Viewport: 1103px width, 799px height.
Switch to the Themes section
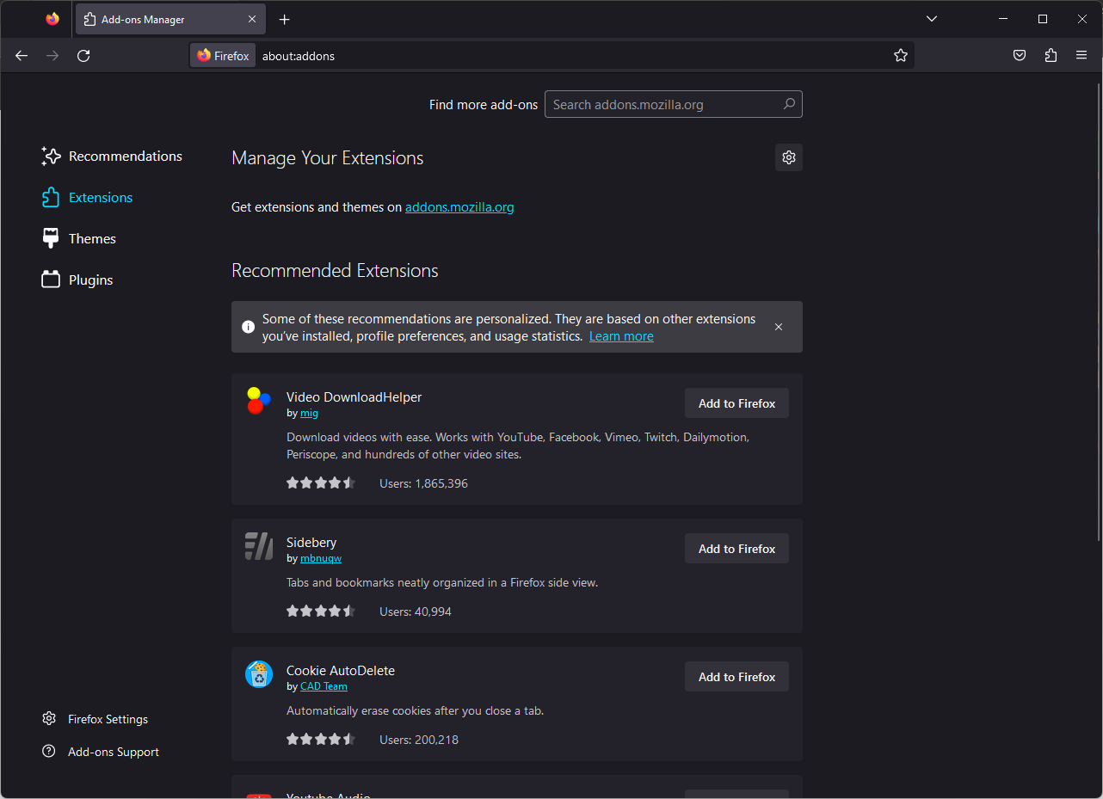pyautogui.click(x=92, y=239)
